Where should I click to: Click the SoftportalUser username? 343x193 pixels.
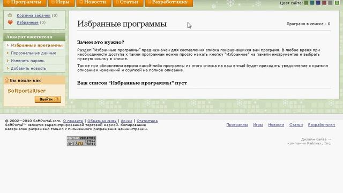click(x=26, y=91)
